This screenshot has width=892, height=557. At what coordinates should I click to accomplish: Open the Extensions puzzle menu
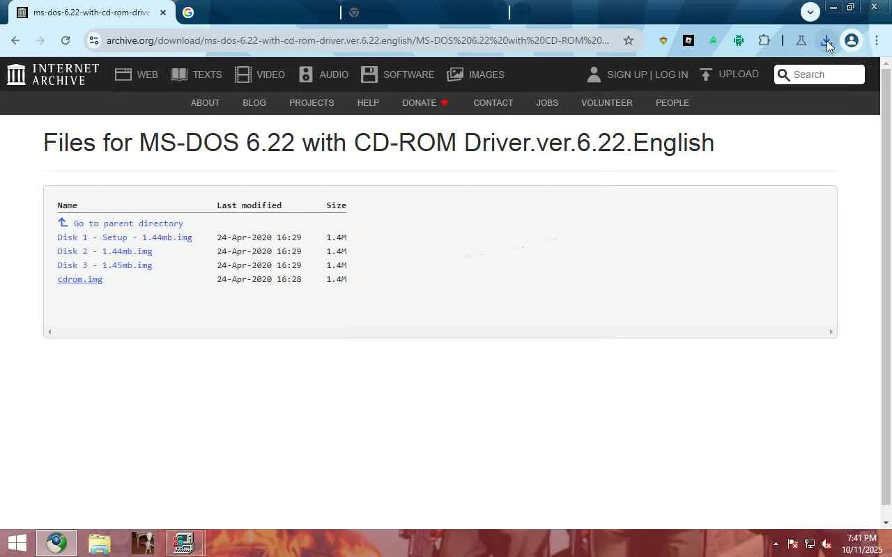pyautogui.click(x=764, y=40)
